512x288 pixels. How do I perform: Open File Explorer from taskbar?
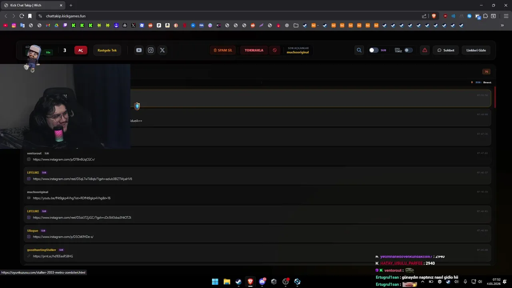[227, 282]
